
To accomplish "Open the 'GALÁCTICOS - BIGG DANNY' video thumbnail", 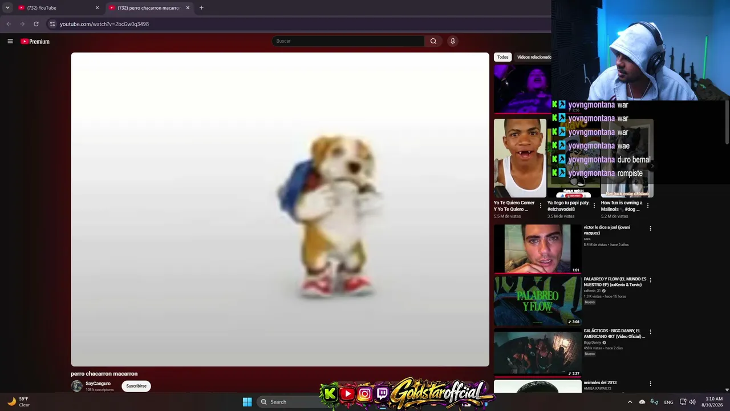I will (x=538, y=353).
